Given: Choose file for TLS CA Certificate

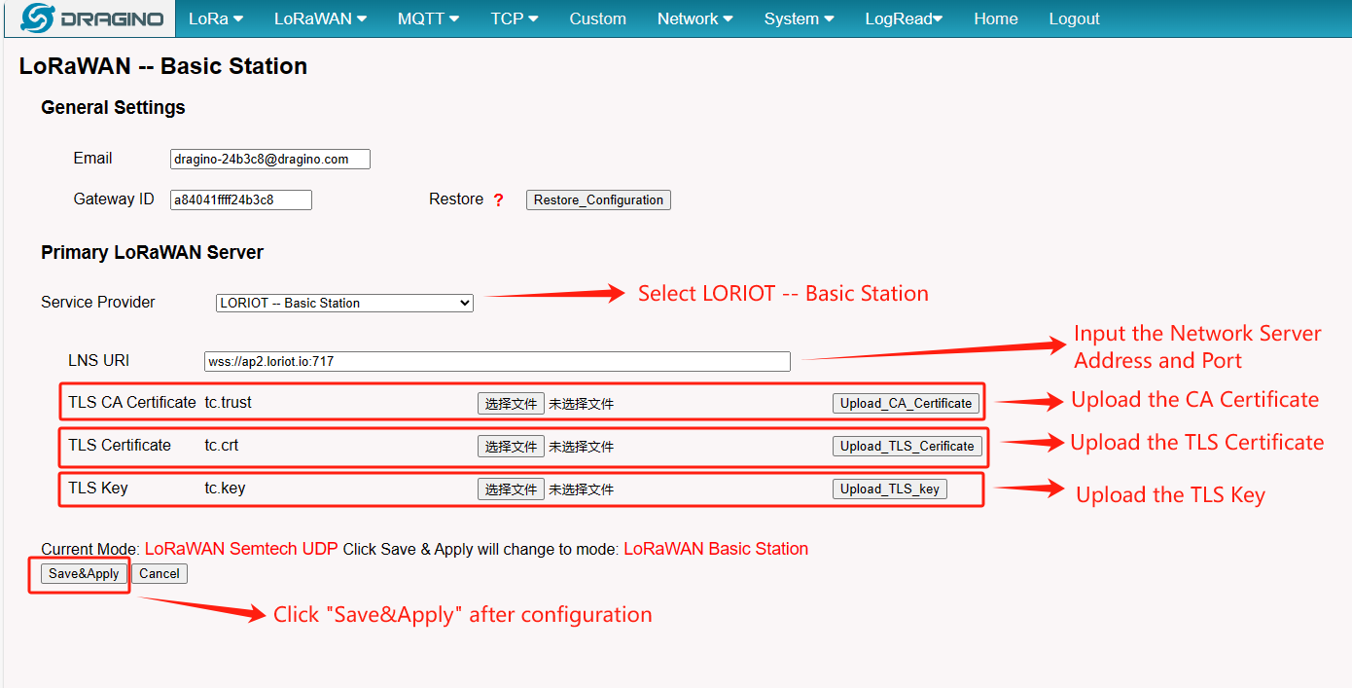Looking at the screenshot, I should 511,404.
